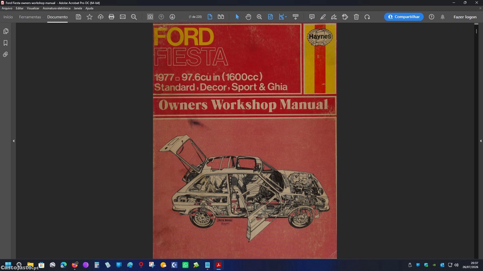Open the Assinatura eletrônica menu
Viewport: 483px width, 271px height.
(56, 8)
